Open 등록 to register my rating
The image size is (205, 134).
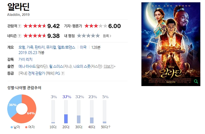pyautogui.click(x=107, y=36)
